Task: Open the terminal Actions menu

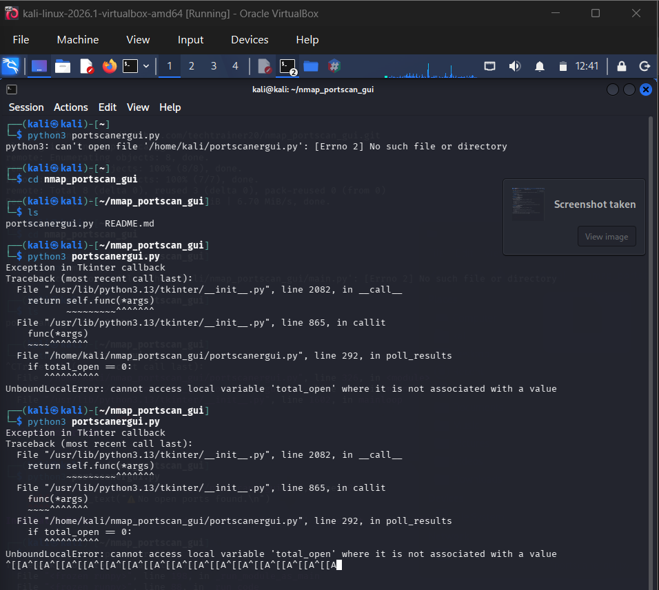Action: 71,107
